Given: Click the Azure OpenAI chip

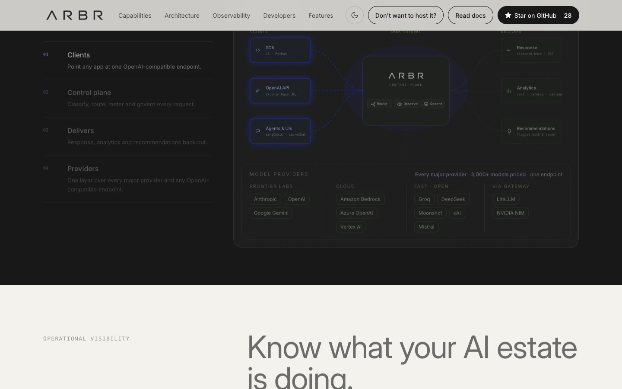Looking at the screenshot, I should click(356, 213).
